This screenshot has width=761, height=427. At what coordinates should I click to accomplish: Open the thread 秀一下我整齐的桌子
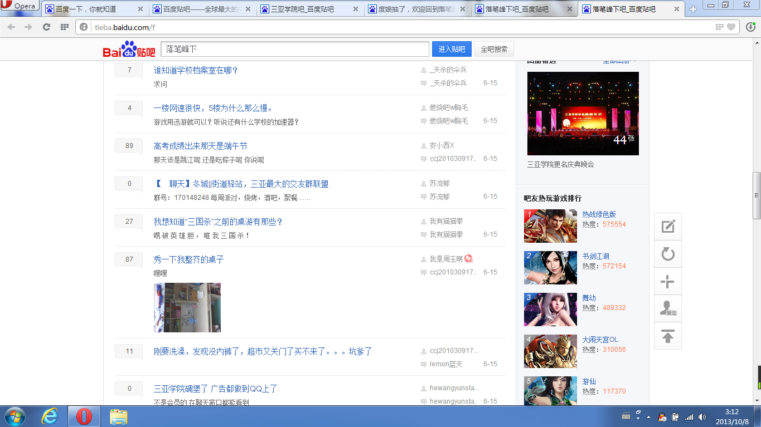pos(188,259)
